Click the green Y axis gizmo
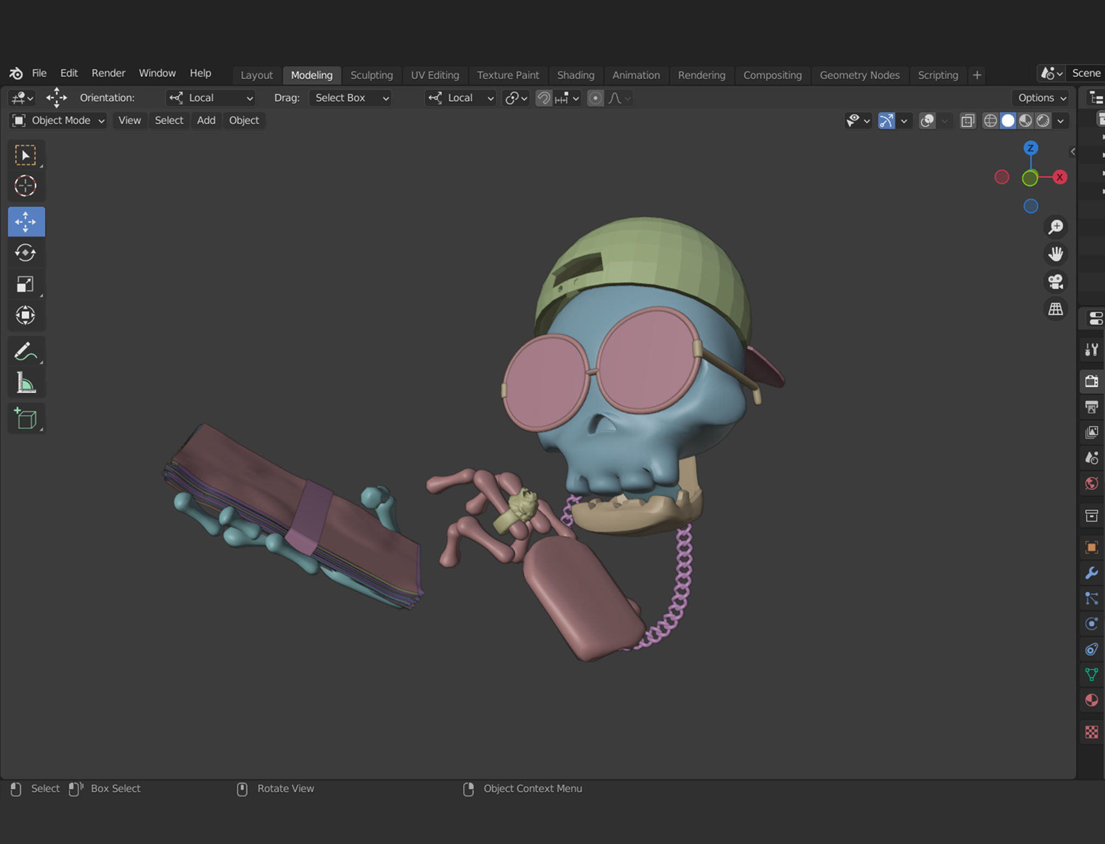The image size is (1105, 844). tap(1030, 178)
